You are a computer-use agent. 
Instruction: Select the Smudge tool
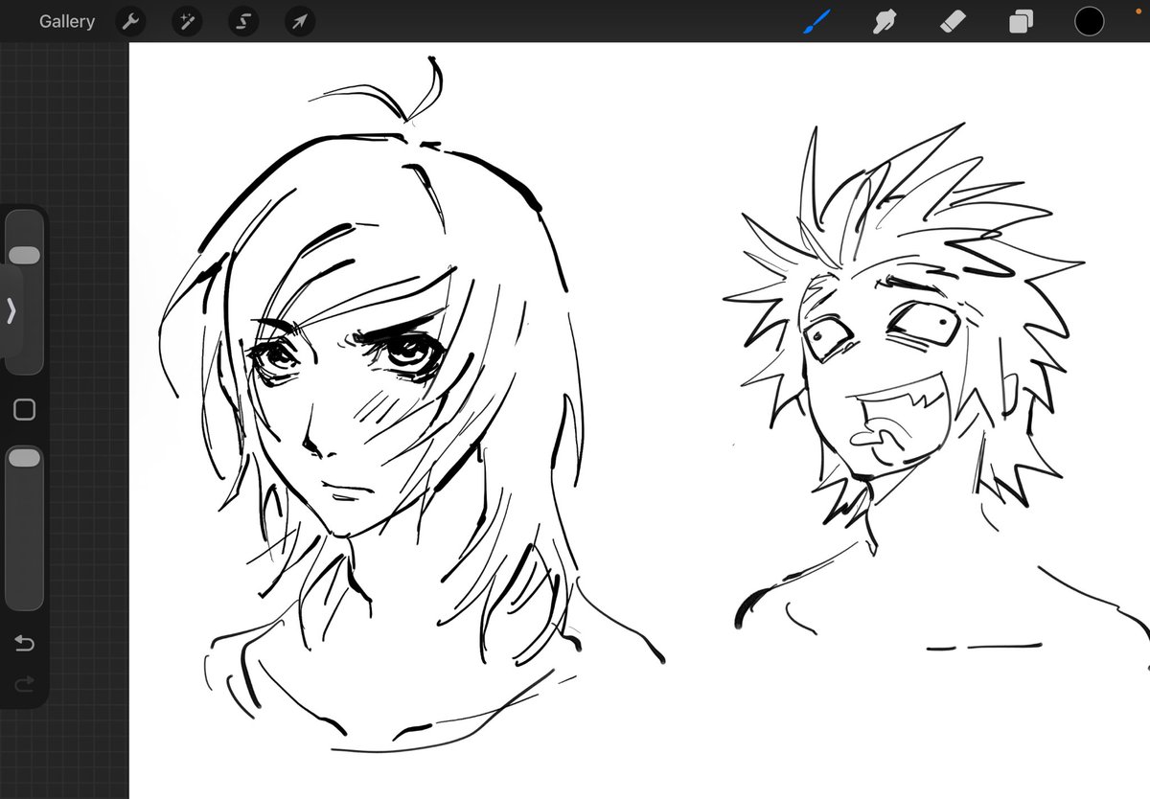885,21
